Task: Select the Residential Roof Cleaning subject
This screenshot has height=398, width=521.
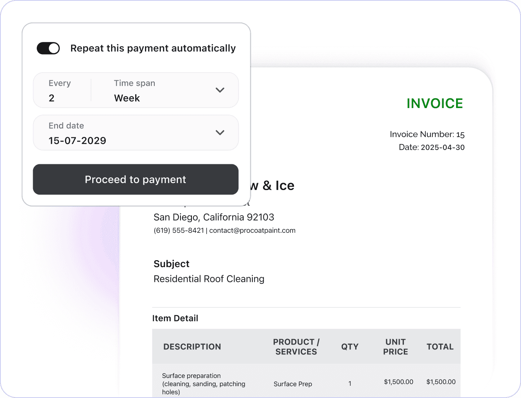Action: [x=209, y=279]
